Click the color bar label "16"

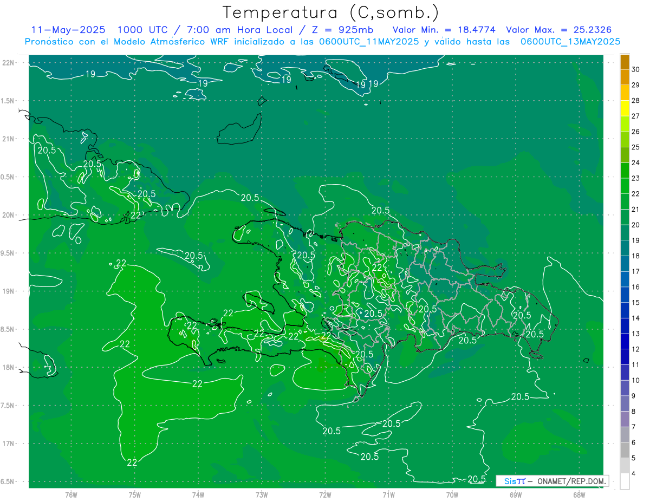tap(636, 287)
